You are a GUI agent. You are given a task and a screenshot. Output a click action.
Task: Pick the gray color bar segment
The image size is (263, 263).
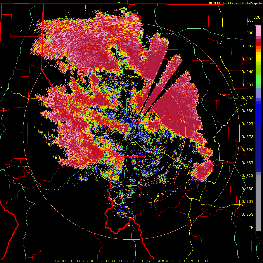click(258, 203)
